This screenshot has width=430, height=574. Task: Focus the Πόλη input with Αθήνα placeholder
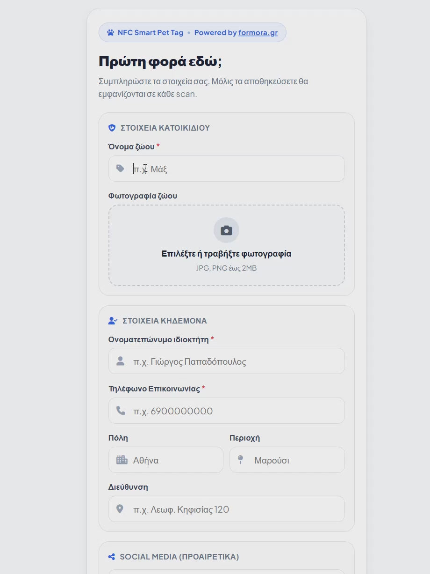(x=166, y=460)
